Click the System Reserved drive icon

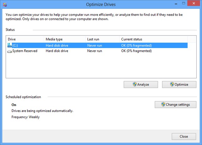9,51
